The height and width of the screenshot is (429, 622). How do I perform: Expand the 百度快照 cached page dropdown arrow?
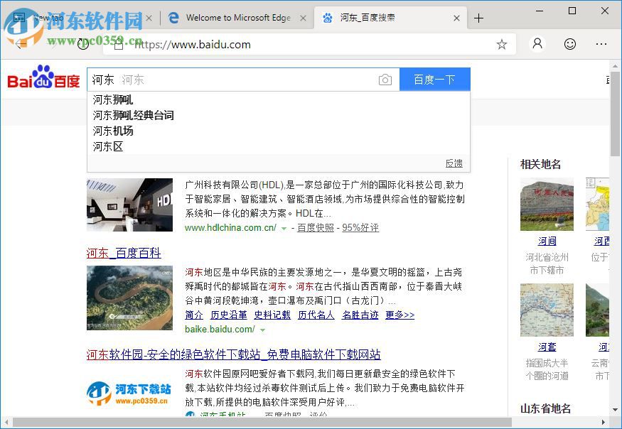(283, 229)
